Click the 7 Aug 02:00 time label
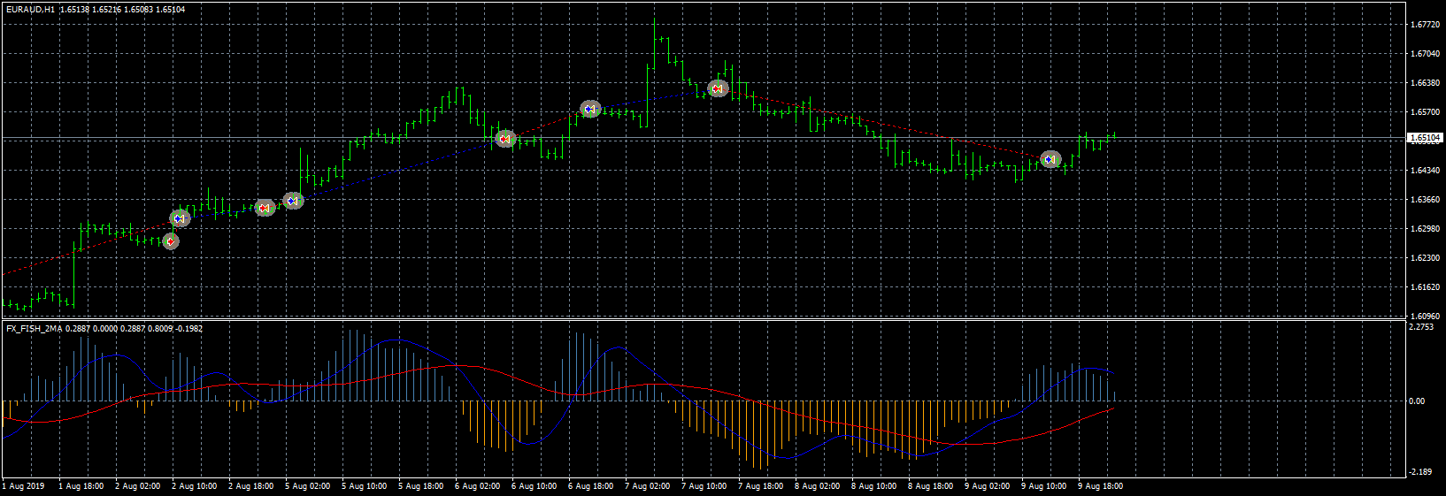The width and height of the screenshot is (1446, 496). pyautogui.click(x=648, y=486)
